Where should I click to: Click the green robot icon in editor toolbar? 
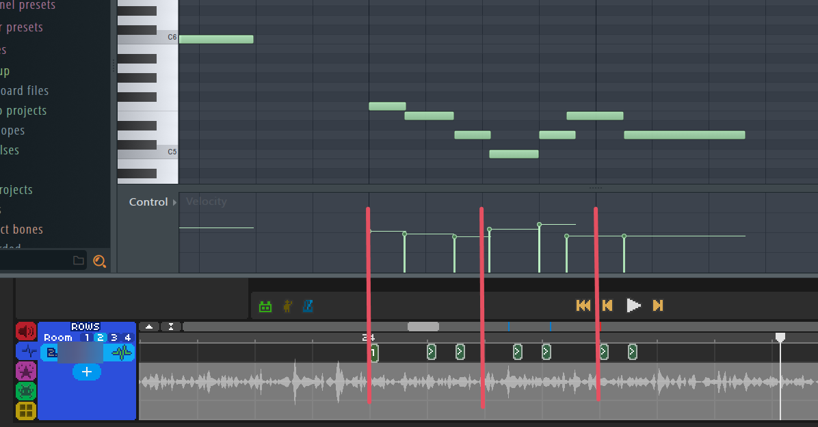265,307
